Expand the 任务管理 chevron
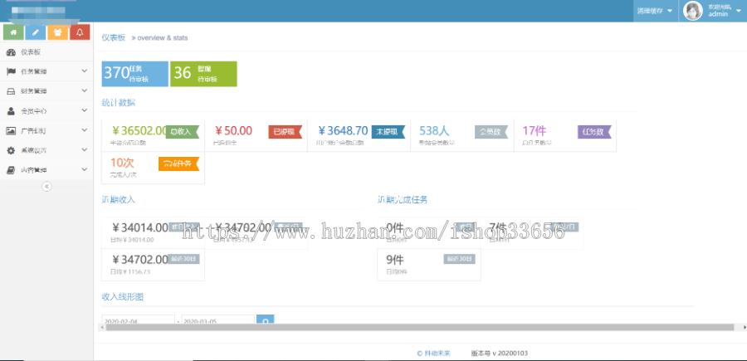 85,71
